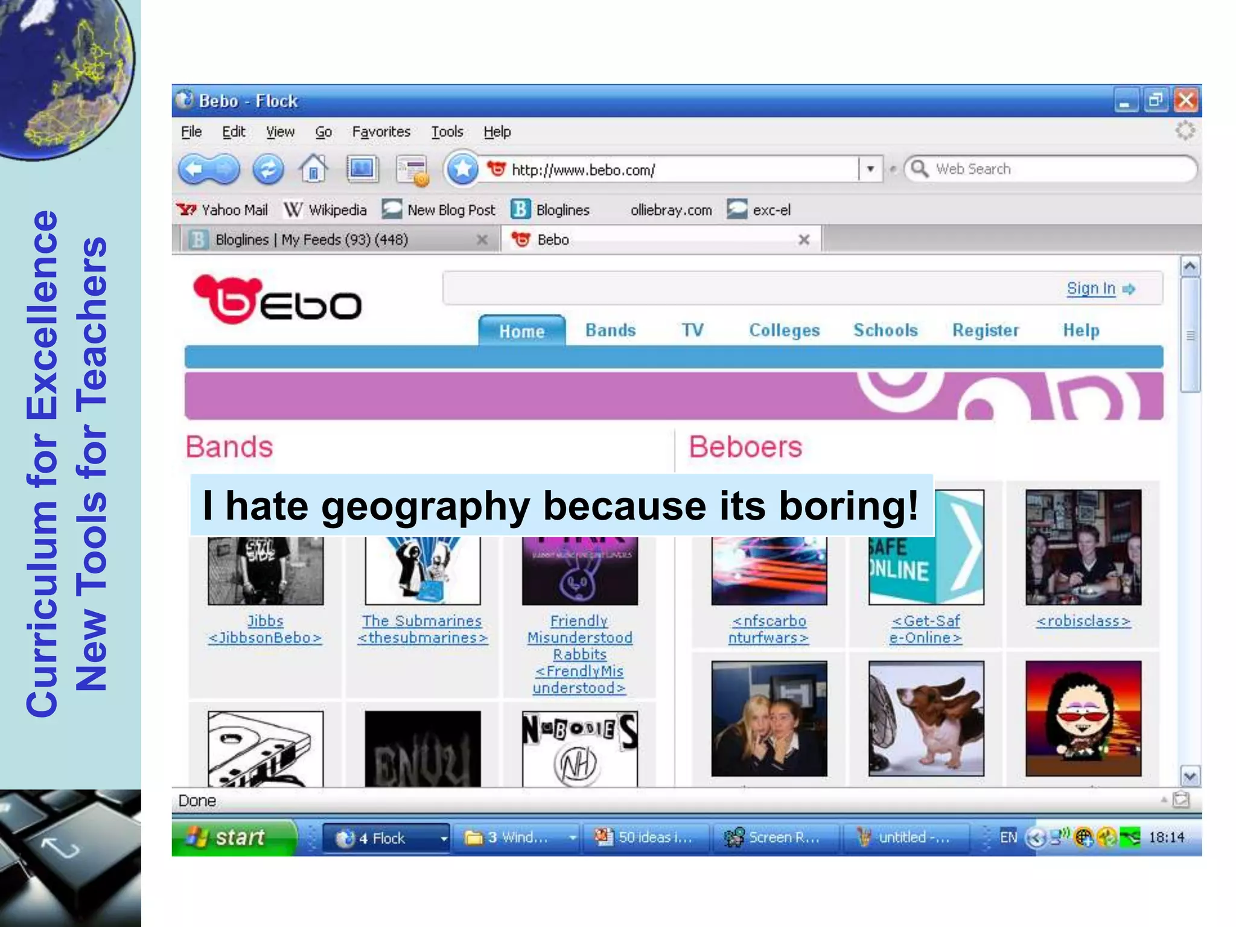The height and width of the screenshot is (927, 1236).
Task: Open the Tools menu
Action: (447, 132)
